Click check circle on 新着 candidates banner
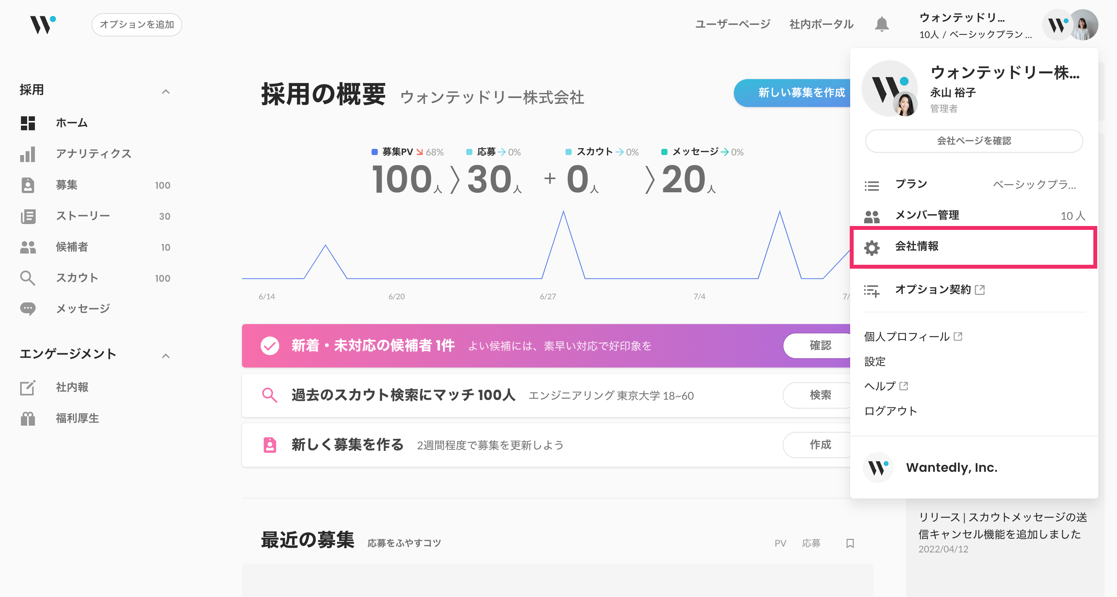 (x=270, y=345)
